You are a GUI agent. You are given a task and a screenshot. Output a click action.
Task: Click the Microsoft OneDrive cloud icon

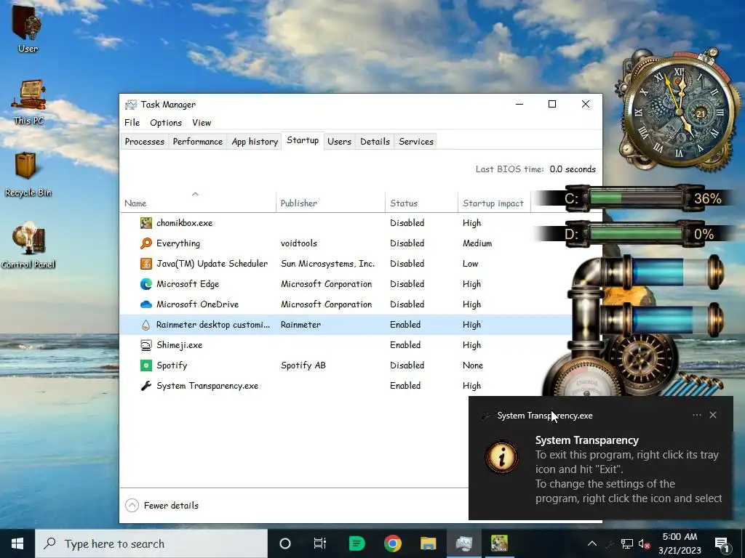(146, 304)
